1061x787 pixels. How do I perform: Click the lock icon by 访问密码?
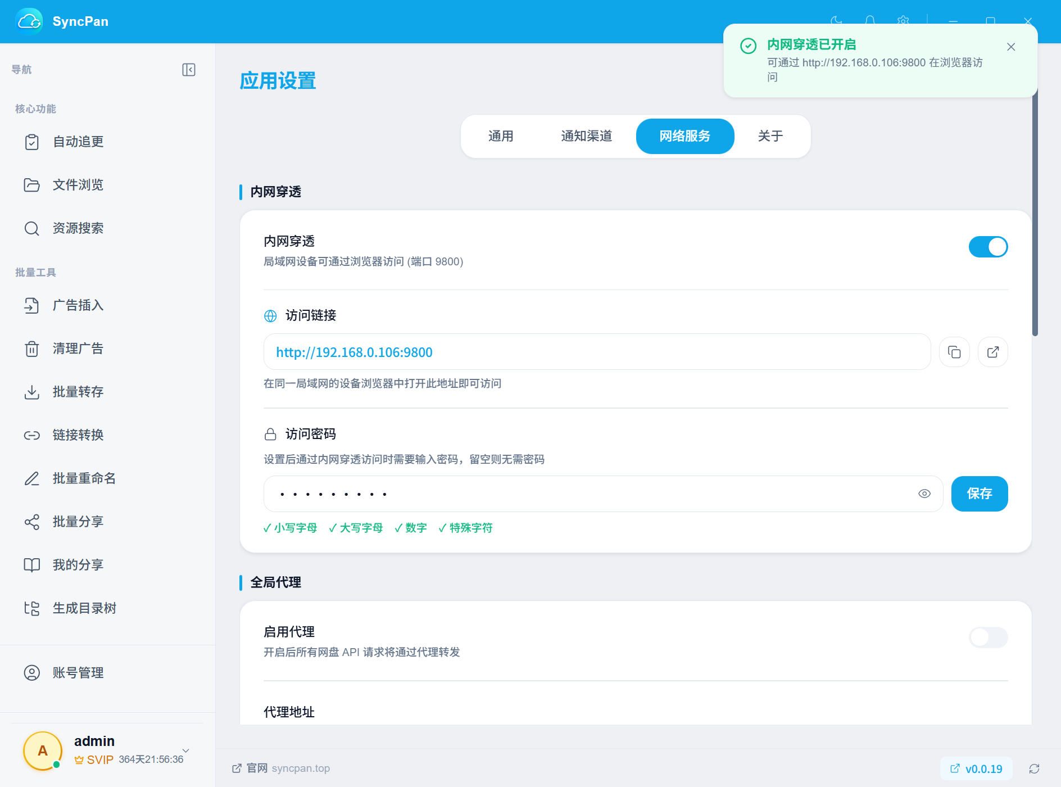270,435
